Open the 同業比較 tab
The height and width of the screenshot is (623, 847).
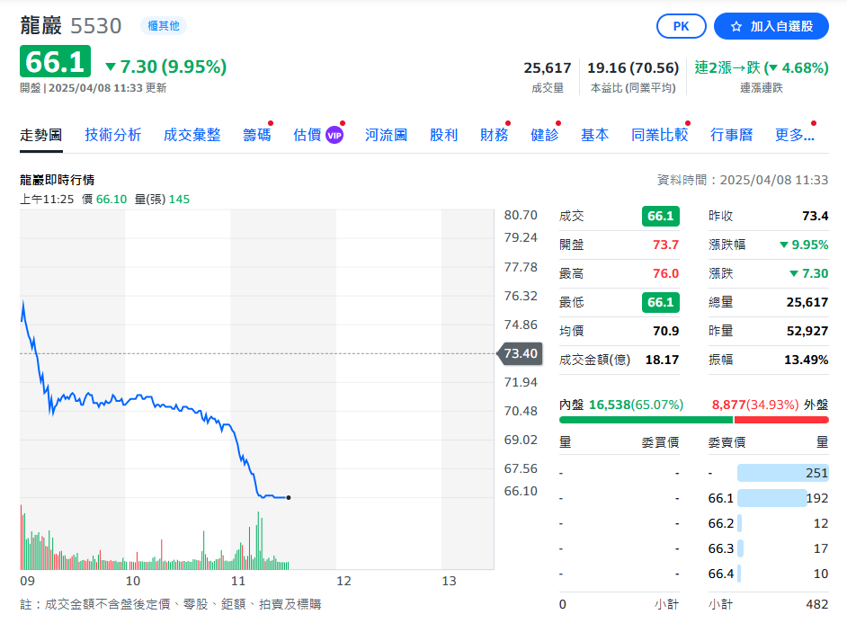(x=659, y=135)
